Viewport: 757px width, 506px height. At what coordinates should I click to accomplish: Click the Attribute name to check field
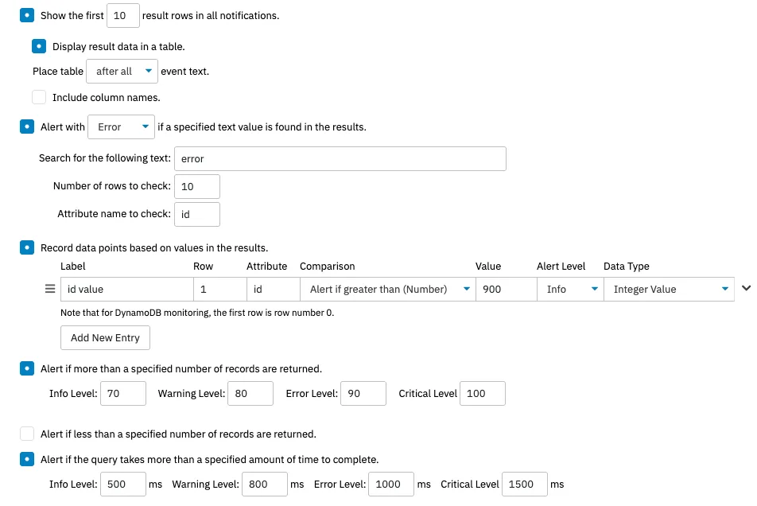tap(197, 214)
